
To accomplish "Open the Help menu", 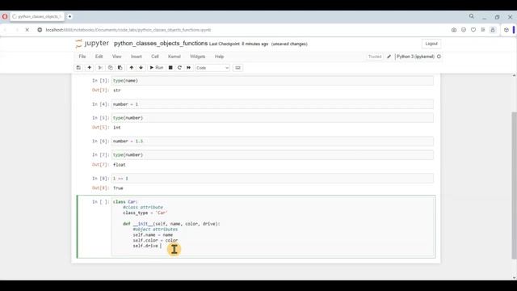I will [219, 57].
